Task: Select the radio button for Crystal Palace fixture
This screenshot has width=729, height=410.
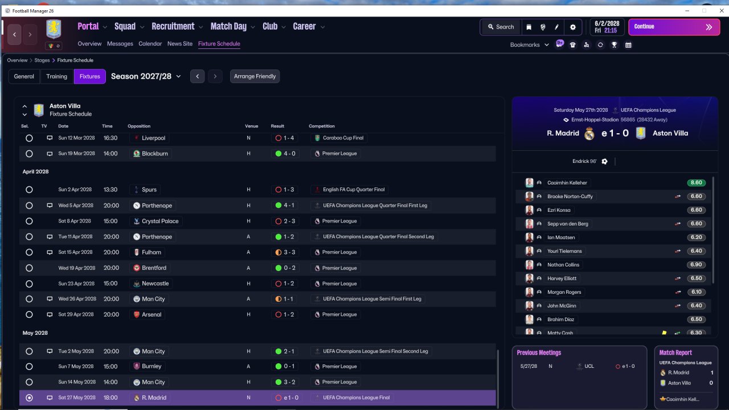Action: click(x=29, y=221)
